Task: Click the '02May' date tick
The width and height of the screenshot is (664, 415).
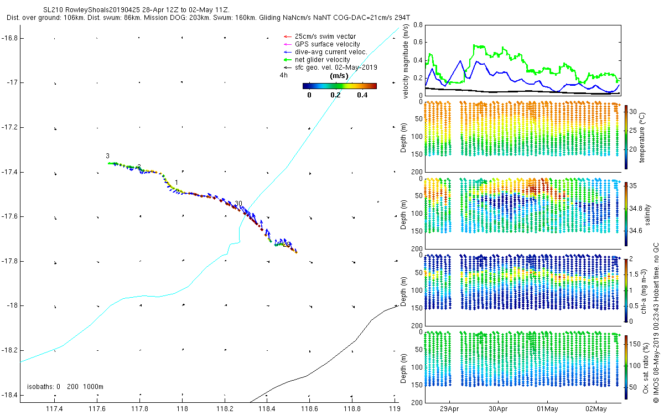Action: tap(595, 409)
